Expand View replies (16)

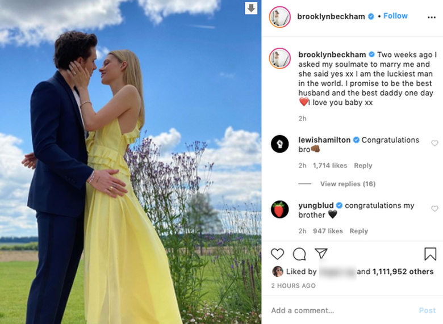pos(348,184)
